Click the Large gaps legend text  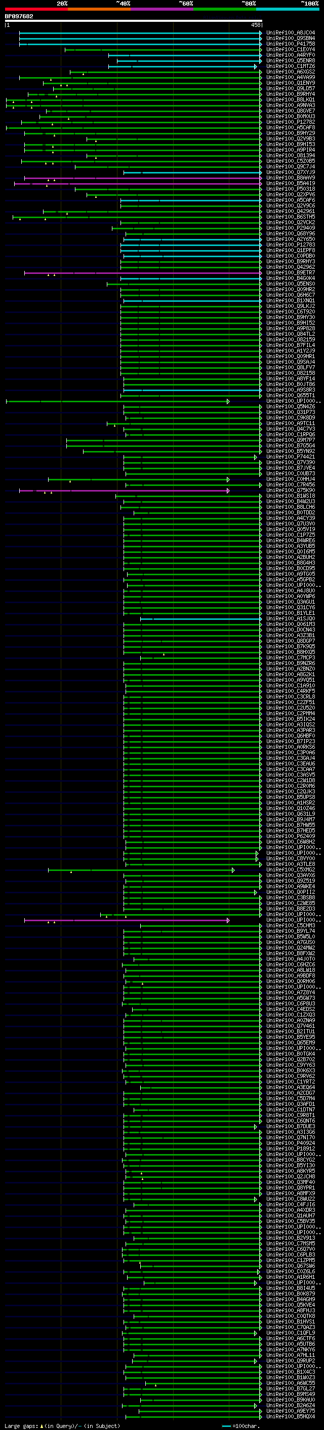[22, 1426]
